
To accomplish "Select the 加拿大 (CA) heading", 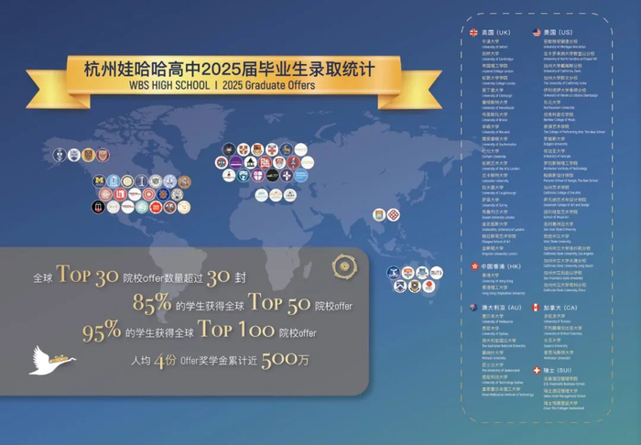I will tap(560, 308).
